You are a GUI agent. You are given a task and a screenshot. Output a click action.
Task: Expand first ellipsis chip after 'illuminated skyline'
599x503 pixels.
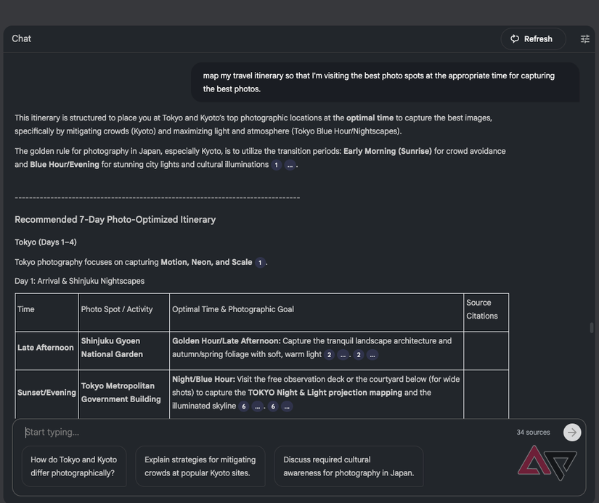pyautogui.click(x=257, y=406)
